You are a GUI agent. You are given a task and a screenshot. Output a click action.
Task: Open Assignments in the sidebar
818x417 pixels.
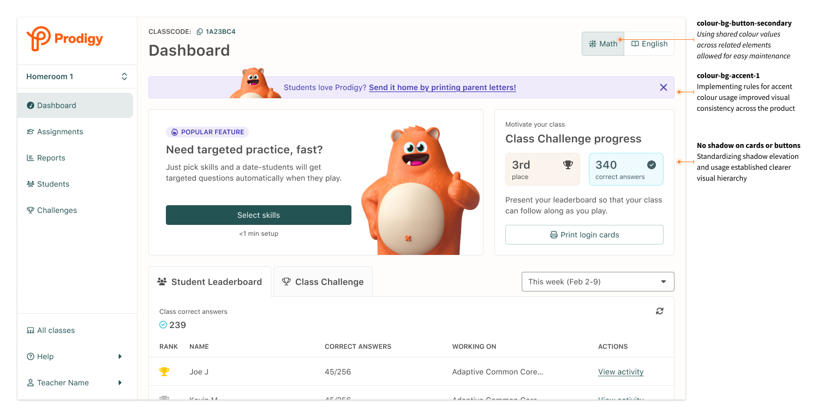coord(60,132)
